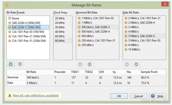Image resolution: width=172 pixels, height=105 pixels.
Task: Select nominal rate 1 MBit/s
Action: 98,23
